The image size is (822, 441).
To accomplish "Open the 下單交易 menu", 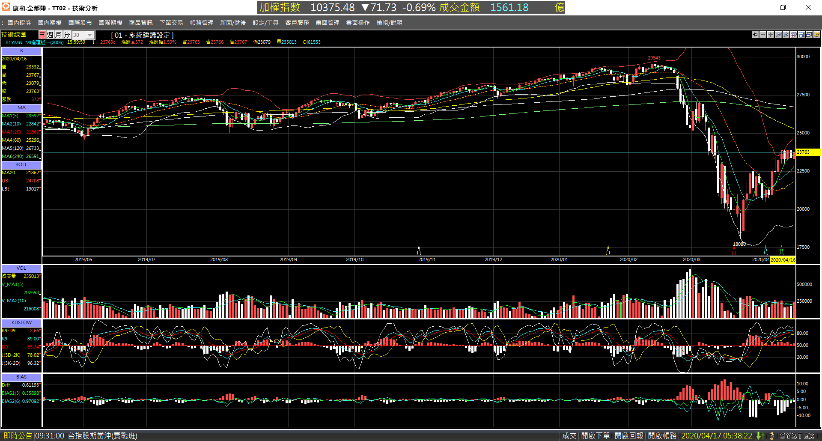I will point(171,23).
